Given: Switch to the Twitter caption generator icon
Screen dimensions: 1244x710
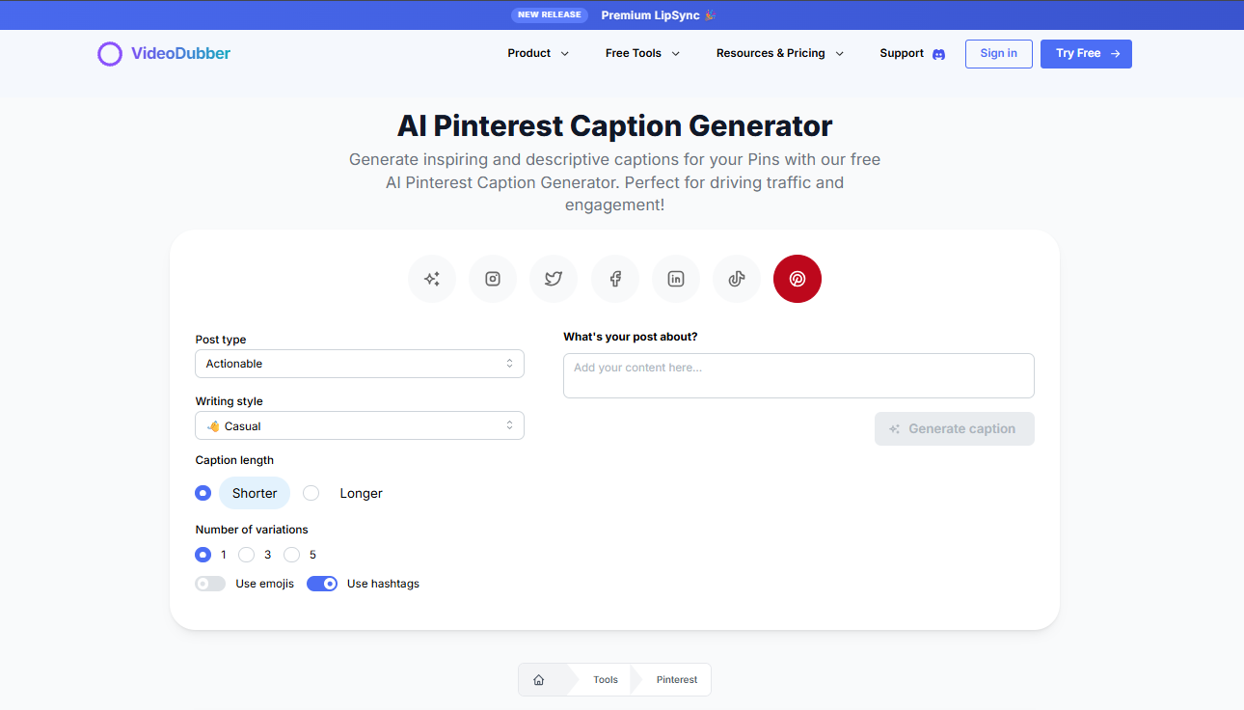Looking at the screenshot, I should [x=554, y=279].
